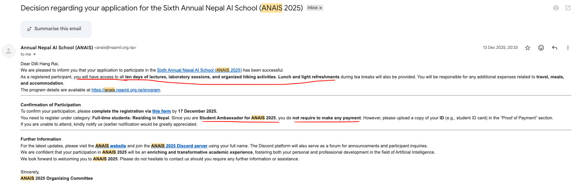Click the sender's avatar picture

click(9, 51)
